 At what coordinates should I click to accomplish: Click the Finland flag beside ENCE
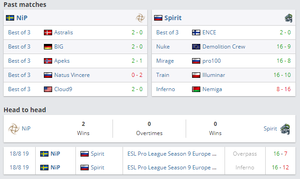(x=196, y=33)
